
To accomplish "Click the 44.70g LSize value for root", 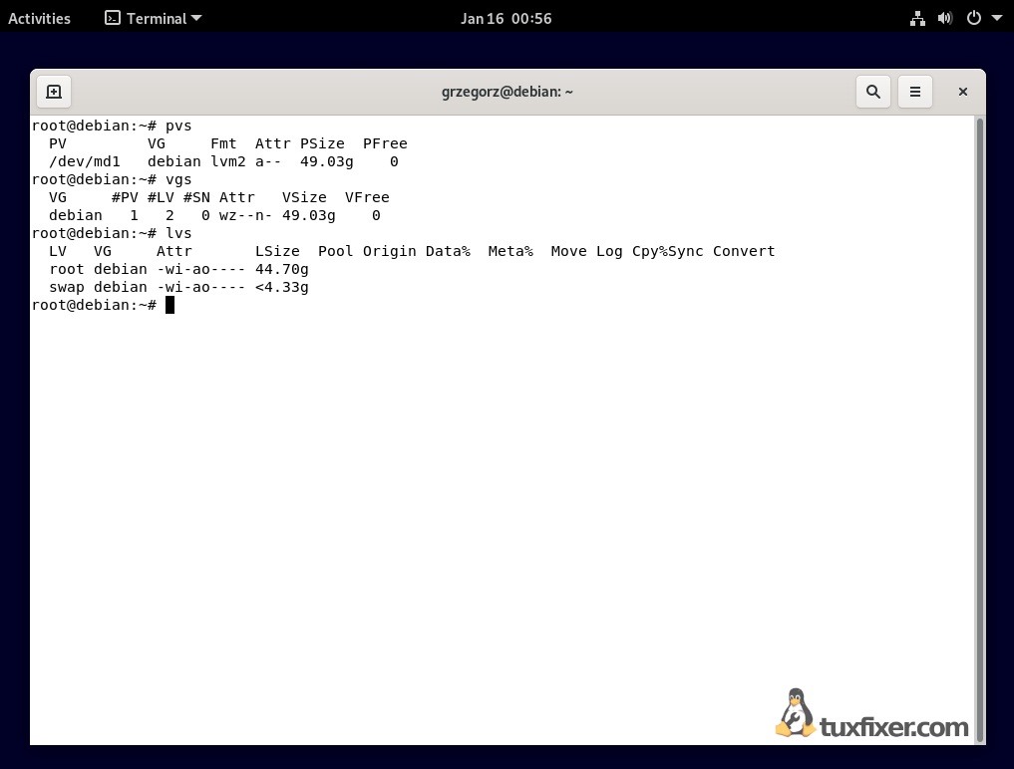I will tap(281, 269).
